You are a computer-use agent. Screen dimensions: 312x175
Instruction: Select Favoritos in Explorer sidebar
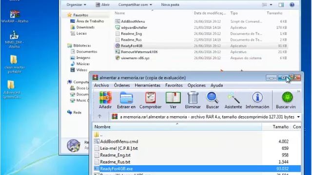[78, 15]
